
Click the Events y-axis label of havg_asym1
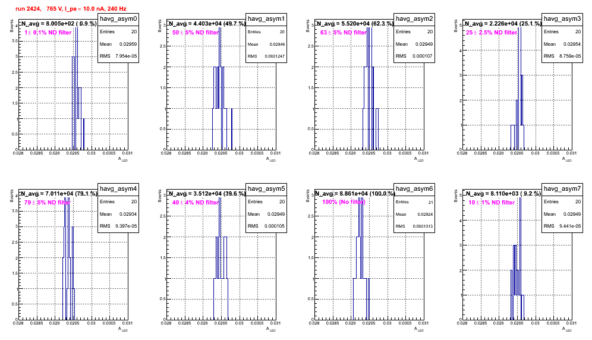[160, 26]
